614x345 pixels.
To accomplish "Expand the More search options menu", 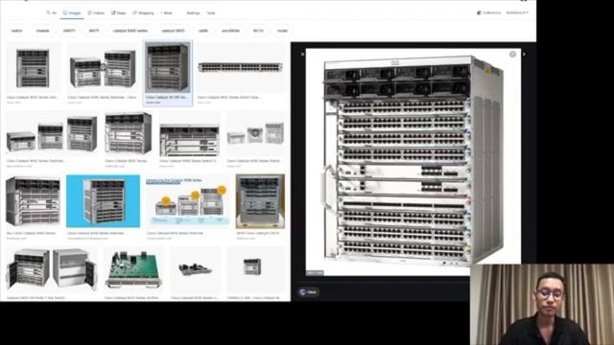I will click(x=166, y=12).
